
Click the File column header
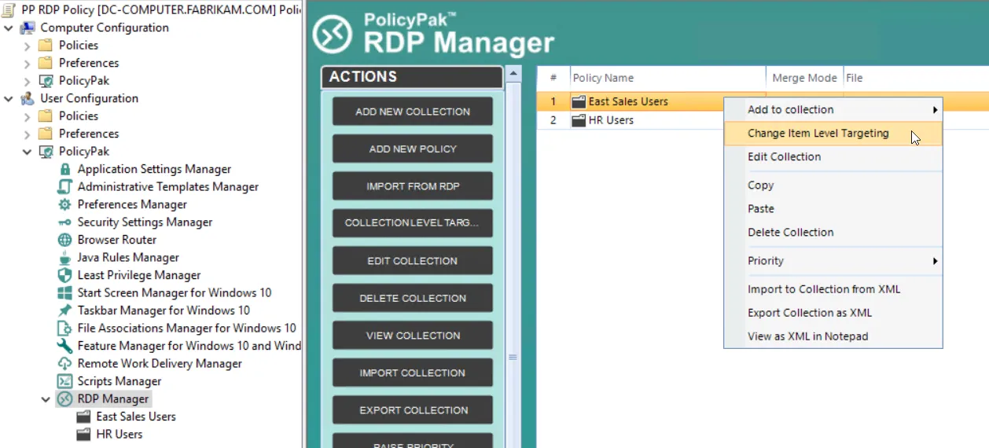[916, 78]
